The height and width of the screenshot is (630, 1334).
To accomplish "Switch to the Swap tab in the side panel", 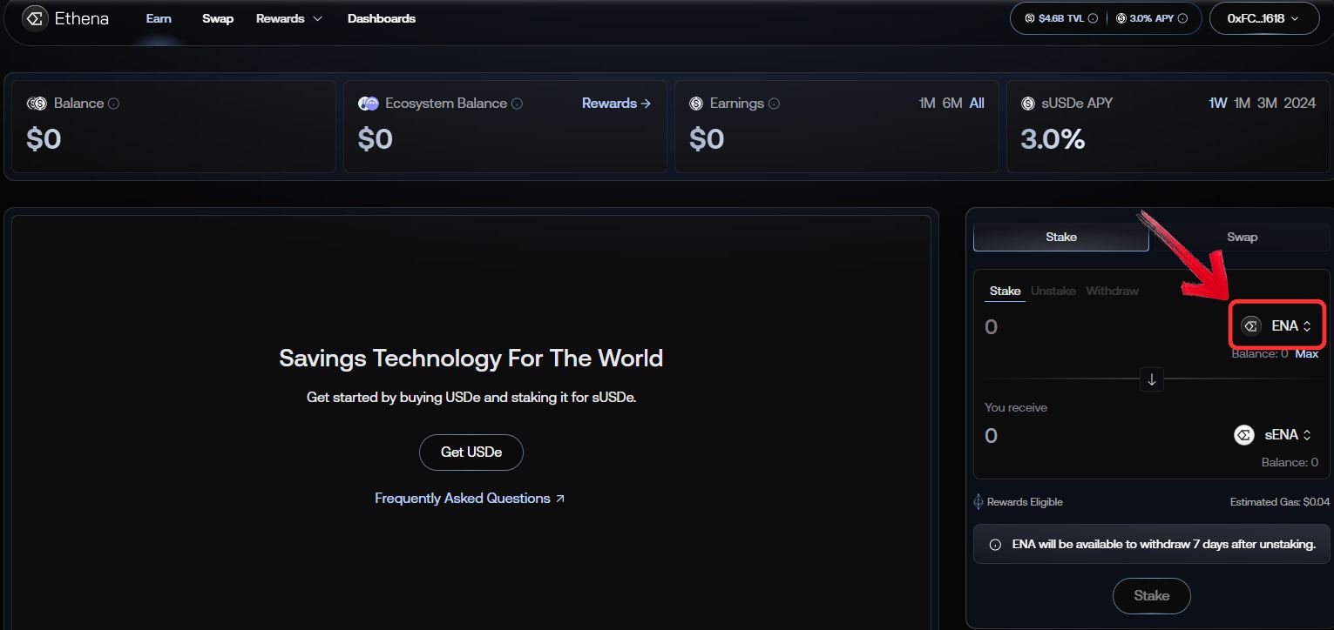I will click(1242, 237).
